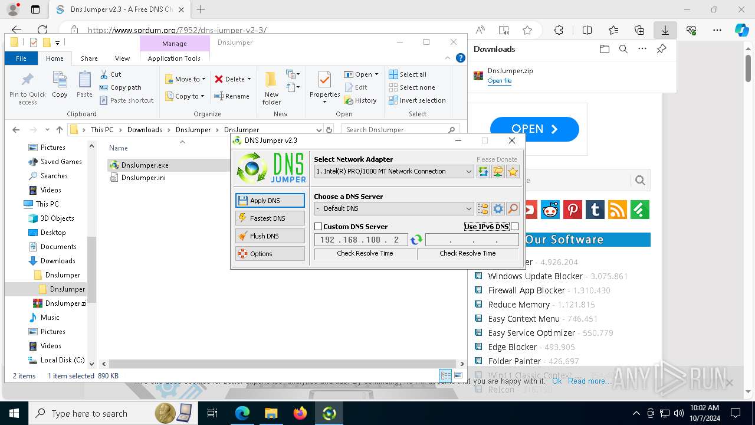Click the secondary DNS address field

472,240
